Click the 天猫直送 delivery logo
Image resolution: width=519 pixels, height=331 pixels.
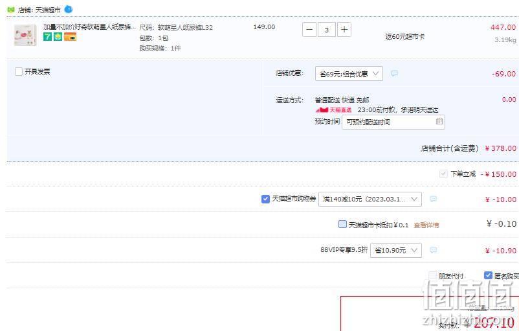tap(333, 109)
